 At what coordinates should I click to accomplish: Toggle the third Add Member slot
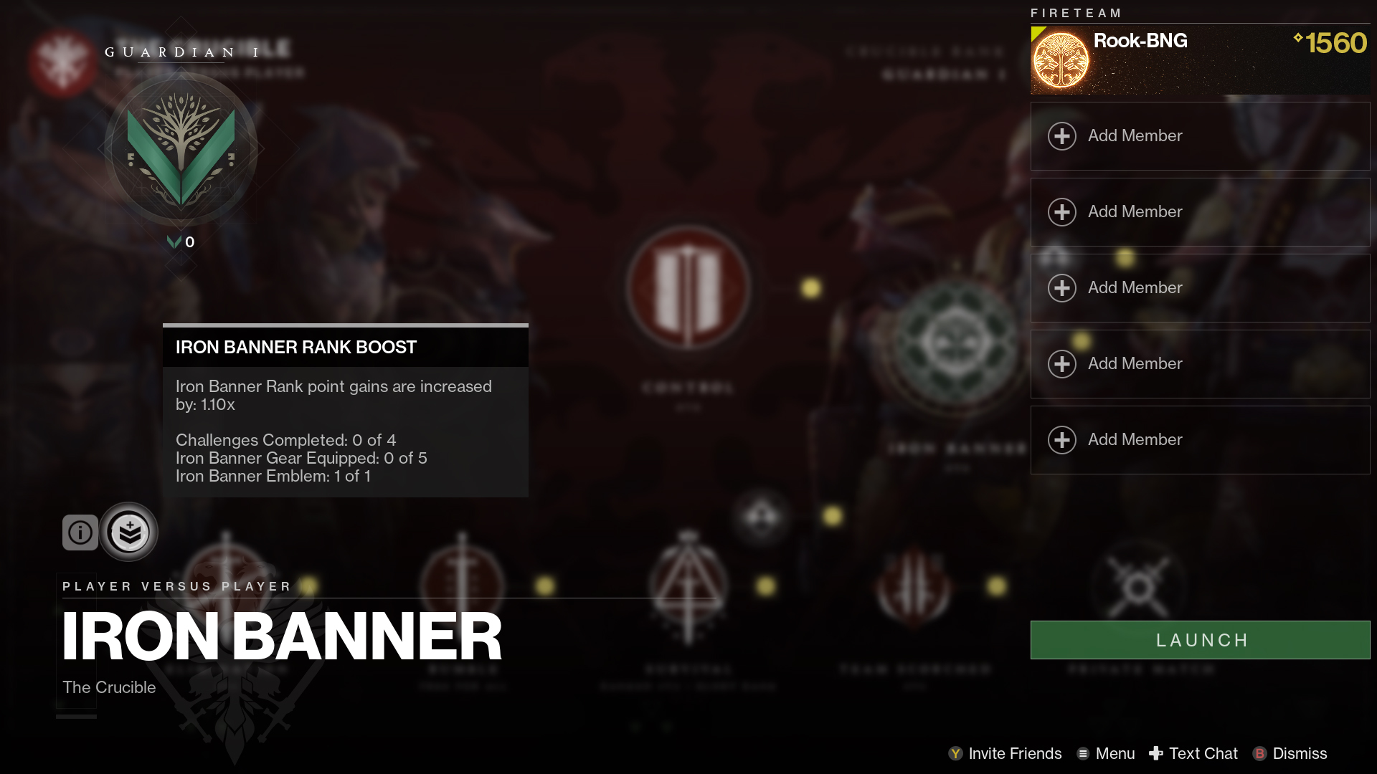[1200, 287]
